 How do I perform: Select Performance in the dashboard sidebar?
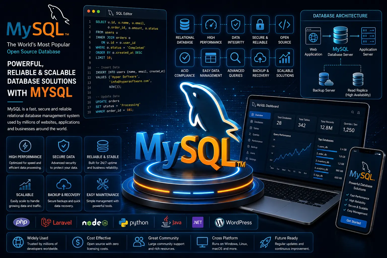[x=255, y=141]
